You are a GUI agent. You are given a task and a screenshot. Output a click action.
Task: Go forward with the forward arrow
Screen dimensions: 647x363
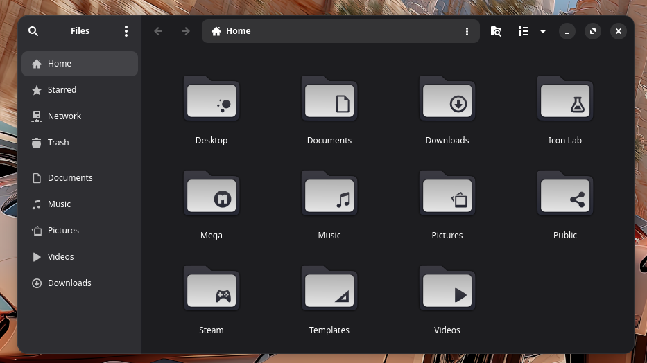coord(185,31)
